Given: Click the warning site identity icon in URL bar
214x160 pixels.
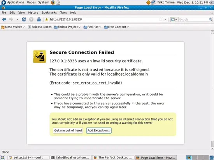Looking at the screenshot, I should coord(47,19).
